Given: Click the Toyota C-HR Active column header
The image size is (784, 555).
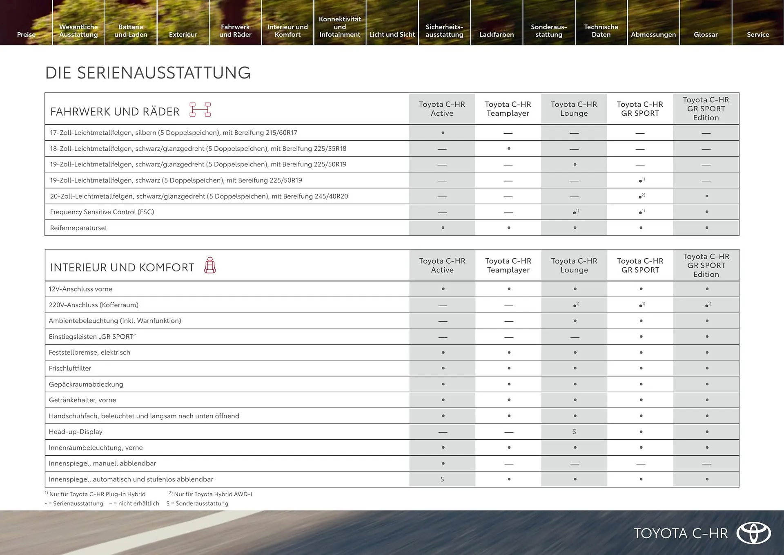Looking at the screenshot, I should point(442,108).
